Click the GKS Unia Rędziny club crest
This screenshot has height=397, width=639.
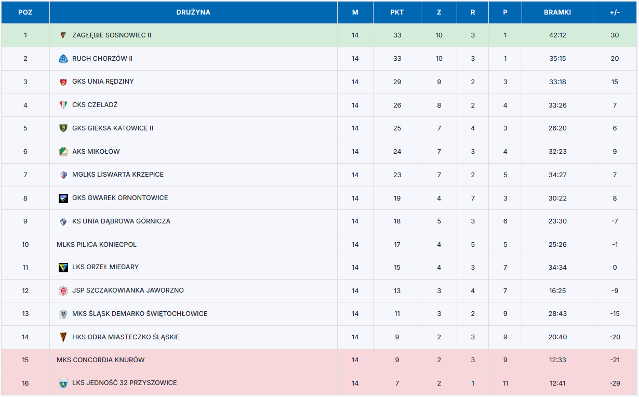tap(63, 82)
